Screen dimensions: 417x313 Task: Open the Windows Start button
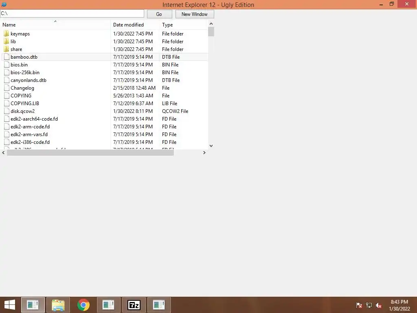pyautogui.click(x=10, y=305)
